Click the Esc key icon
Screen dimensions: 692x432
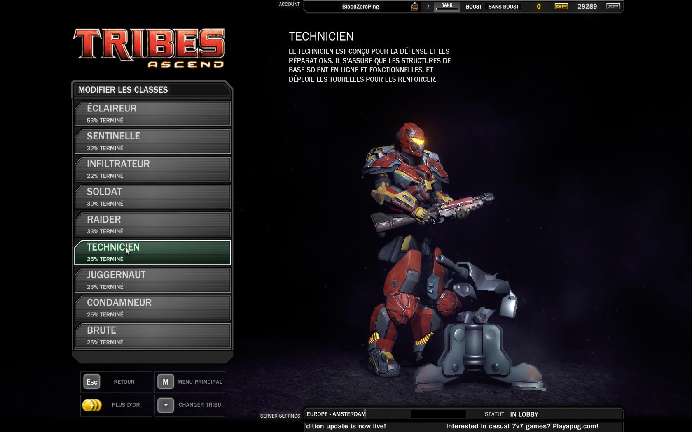point(92,382)
